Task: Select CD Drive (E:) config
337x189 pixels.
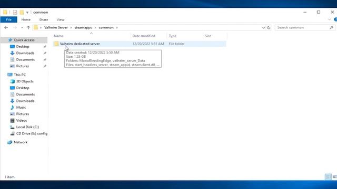Action: [32, 133]
